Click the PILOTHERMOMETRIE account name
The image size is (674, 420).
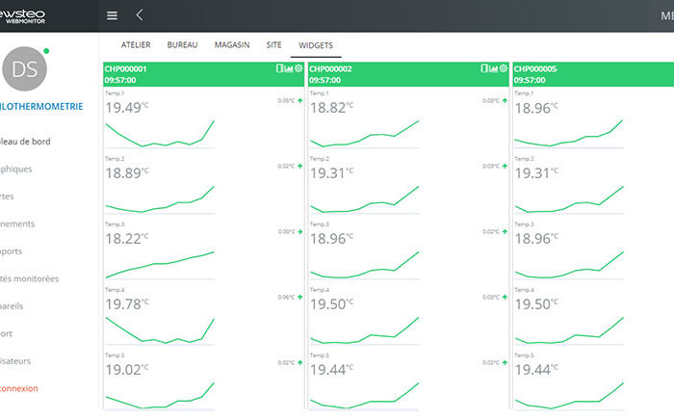[41, 107]
